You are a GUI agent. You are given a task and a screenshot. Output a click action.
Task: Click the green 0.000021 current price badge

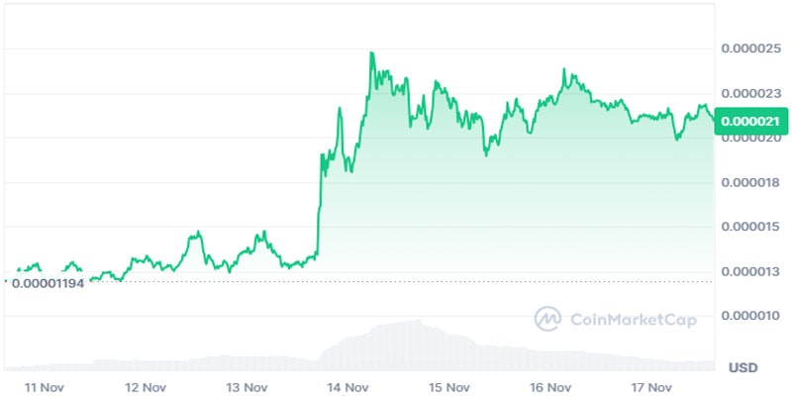click(x=750, y=121)
